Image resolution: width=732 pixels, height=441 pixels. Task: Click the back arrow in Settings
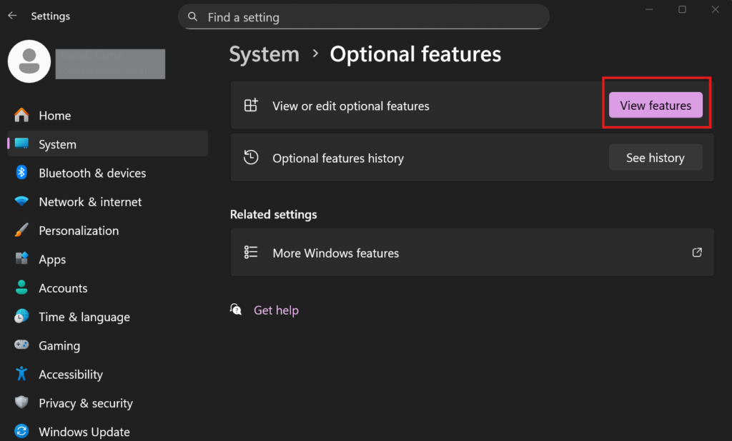coord(12,16)
